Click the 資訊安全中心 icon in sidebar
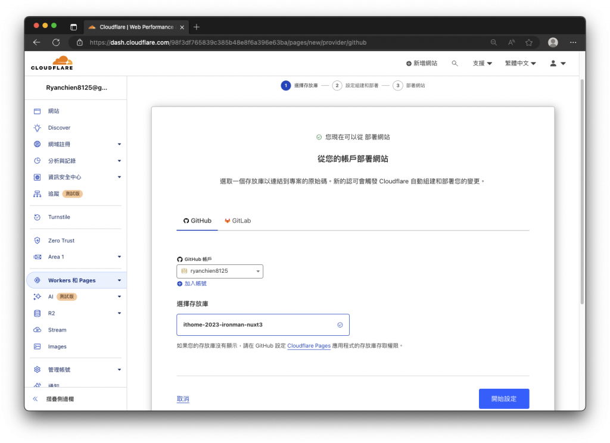 (x=38, y=177)
